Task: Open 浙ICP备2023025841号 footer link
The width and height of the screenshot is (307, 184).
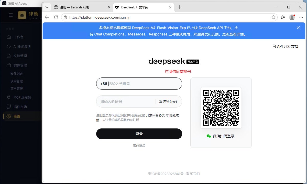Action: 166,174
